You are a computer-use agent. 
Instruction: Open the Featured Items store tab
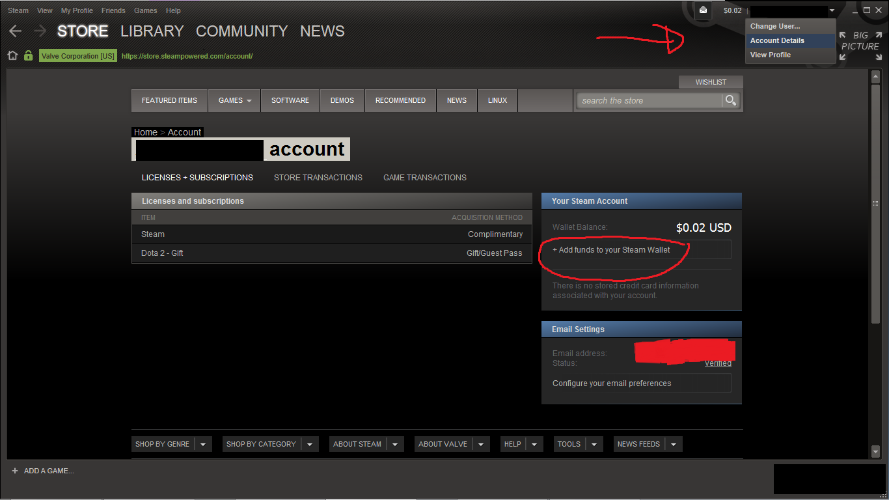pos(169,100)
